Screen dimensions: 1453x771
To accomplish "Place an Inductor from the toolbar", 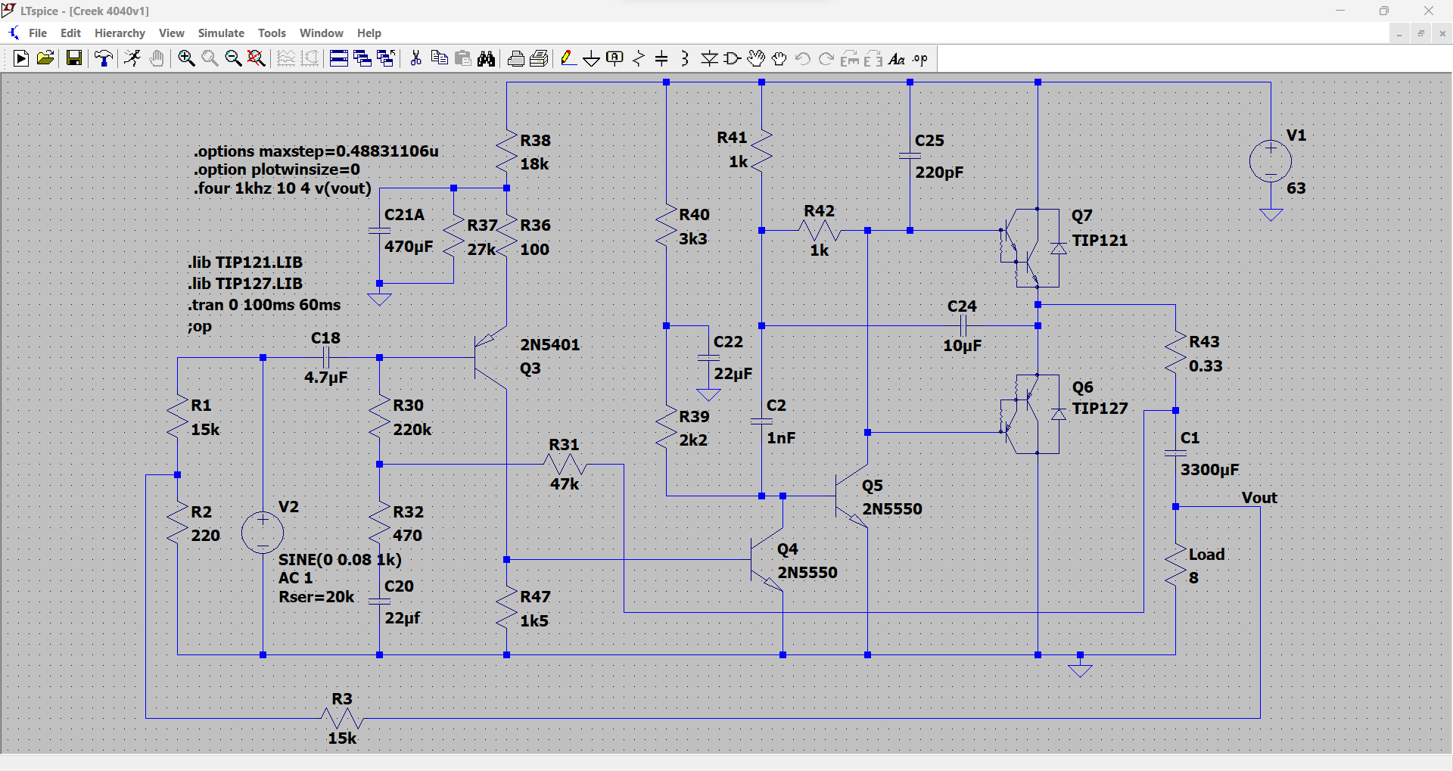I will click(x=685, y=59).
